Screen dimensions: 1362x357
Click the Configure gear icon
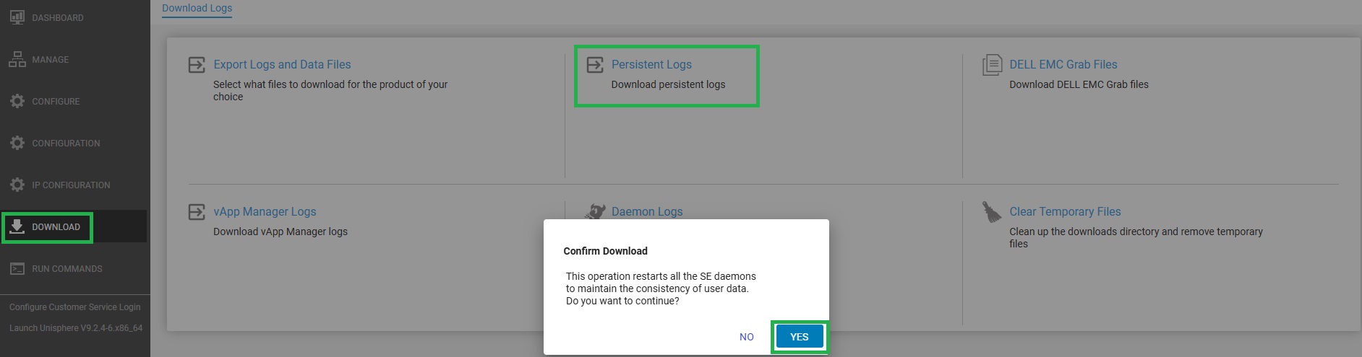tap(17, 101)
